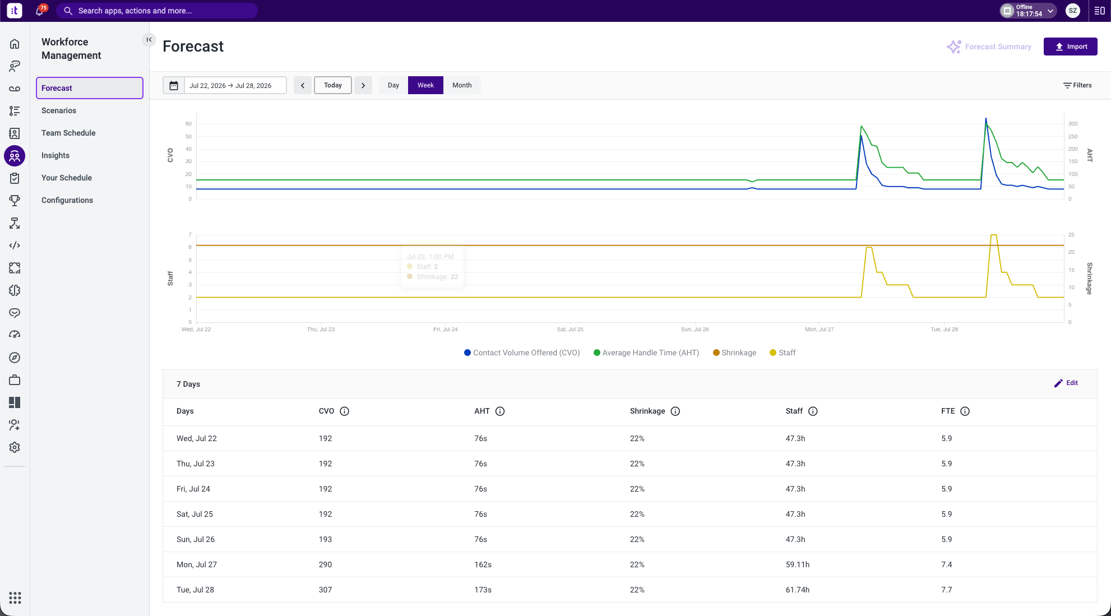Open the voicemail icon in sidebar

tap(15, 89)
